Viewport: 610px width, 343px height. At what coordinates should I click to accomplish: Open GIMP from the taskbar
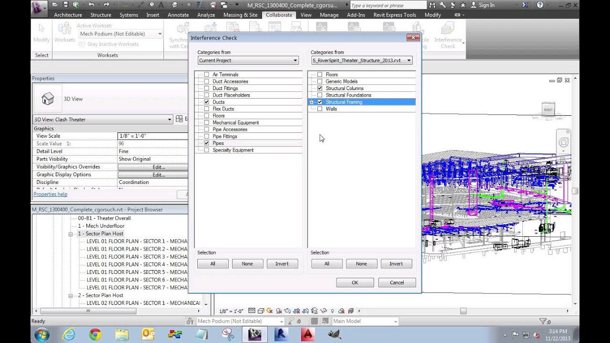pos(335,334)
